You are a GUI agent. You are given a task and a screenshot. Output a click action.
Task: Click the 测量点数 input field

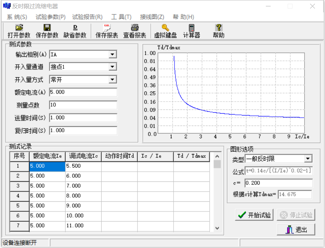[83, 105]
